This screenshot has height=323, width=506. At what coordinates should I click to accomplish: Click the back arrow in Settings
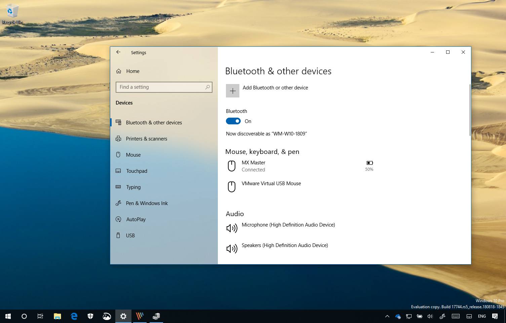point(118,52)
